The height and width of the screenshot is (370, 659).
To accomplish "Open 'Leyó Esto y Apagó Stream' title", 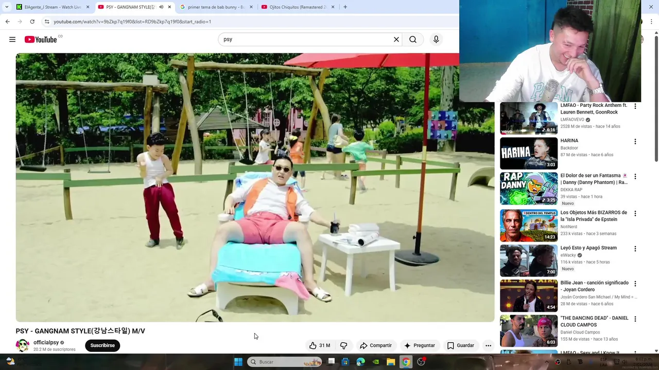I will 588,248.
